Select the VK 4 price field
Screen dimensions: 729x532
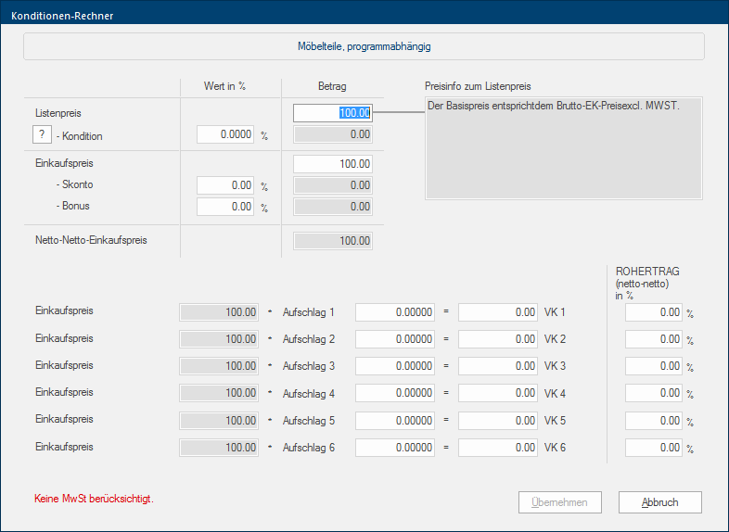[498, 393]
